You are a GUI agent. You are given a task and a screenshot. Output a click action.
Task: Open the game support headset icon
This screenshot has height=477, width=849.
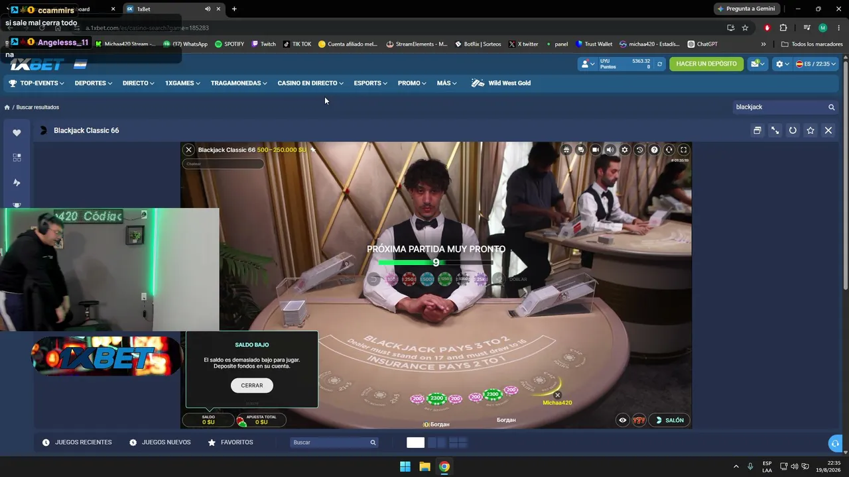point(669,150)
